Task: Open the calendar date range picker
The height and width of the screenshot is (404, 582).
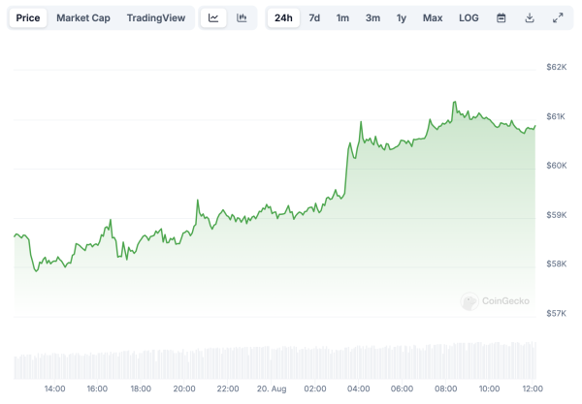Action: point(501,17)
